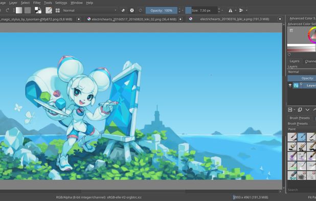The width and height of the screenshot is (316, 201).
Task: Toggle the layer visibility eye icon
Action: tap(290, 85)
